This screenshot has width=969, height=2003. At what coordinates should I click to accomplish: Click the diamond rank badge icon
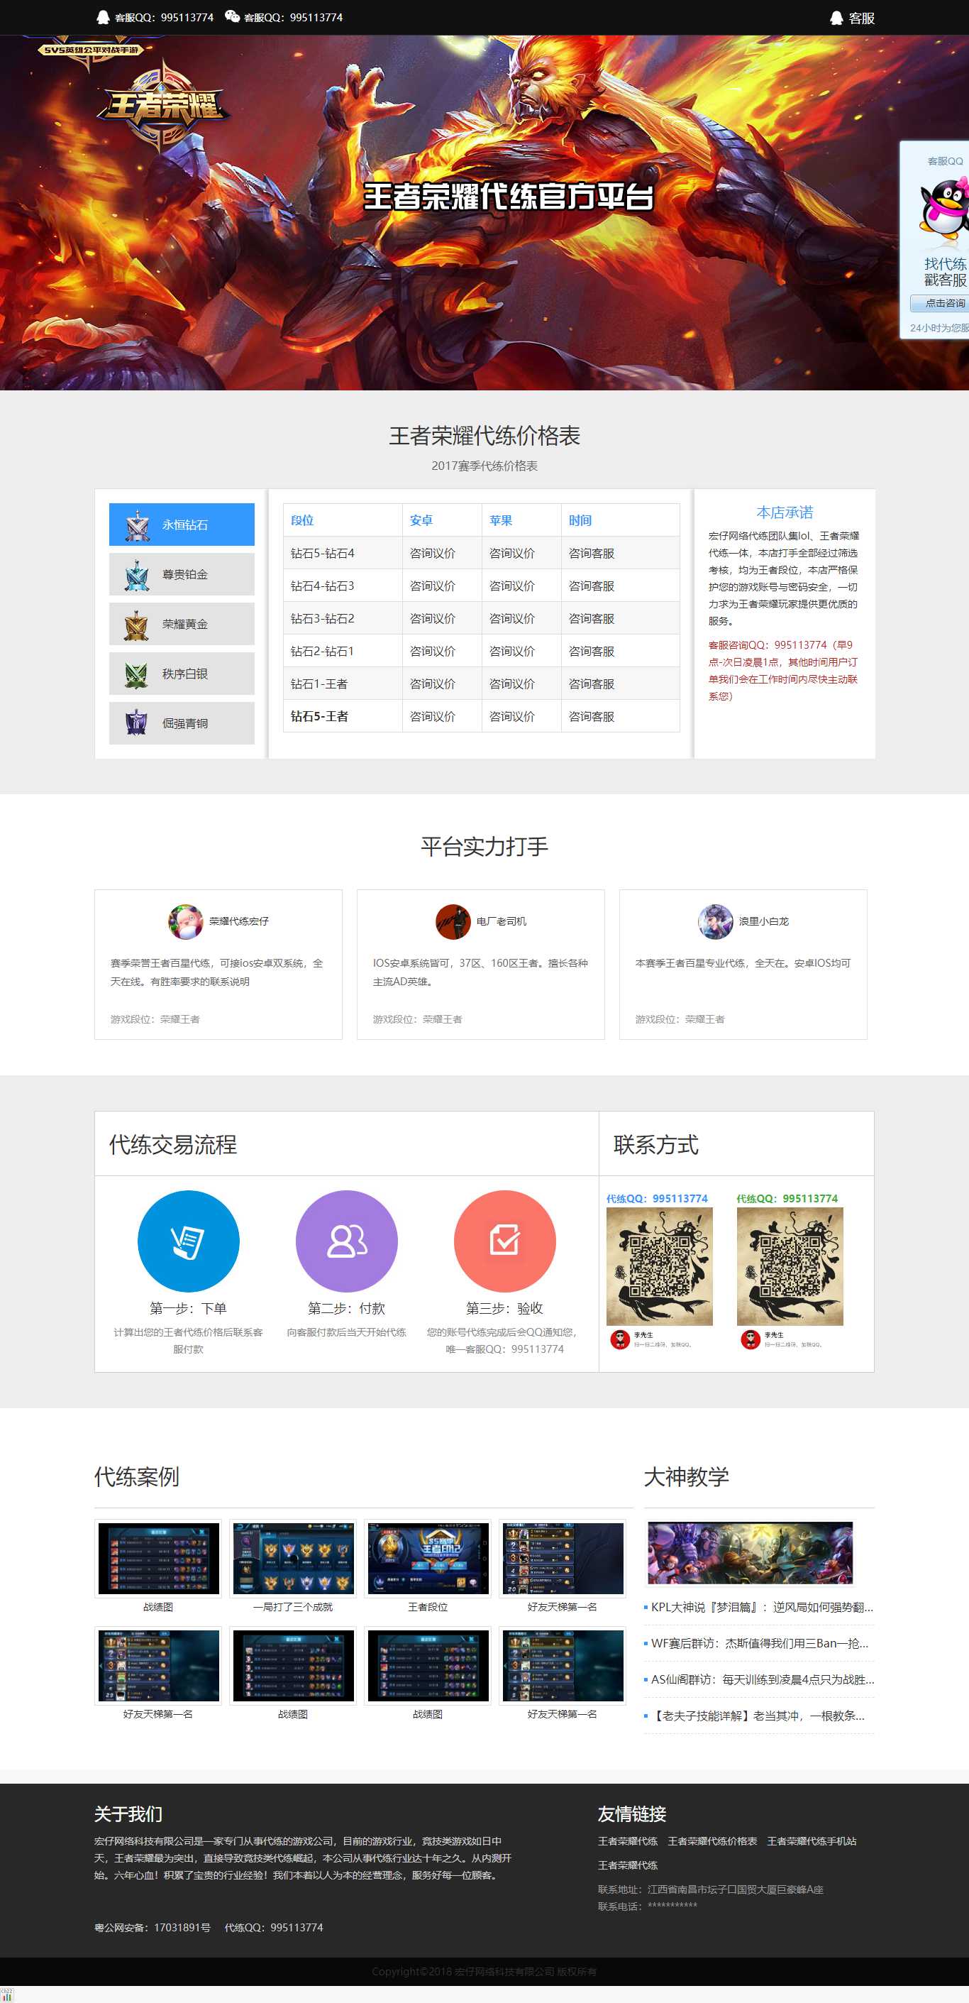tap(137, 526)
